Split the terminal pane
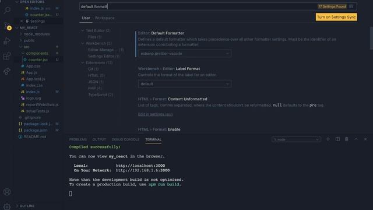The height and width of the screenshot is (210, 373). (x=337, y=139)
